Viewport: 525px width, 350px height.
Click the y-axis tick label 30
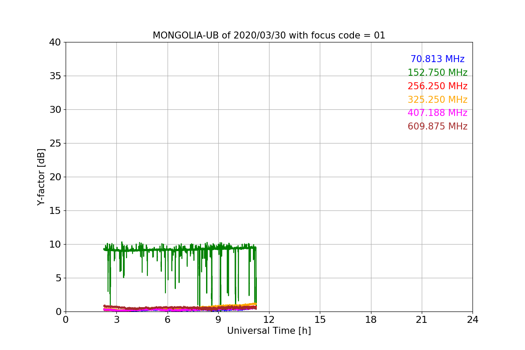pos(55,110)
